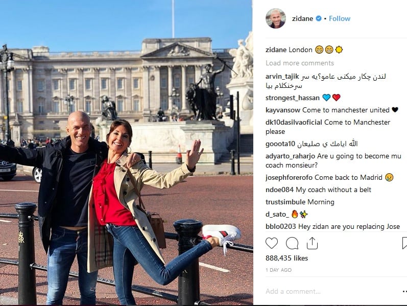Open zidane username in header

point(302,18)
